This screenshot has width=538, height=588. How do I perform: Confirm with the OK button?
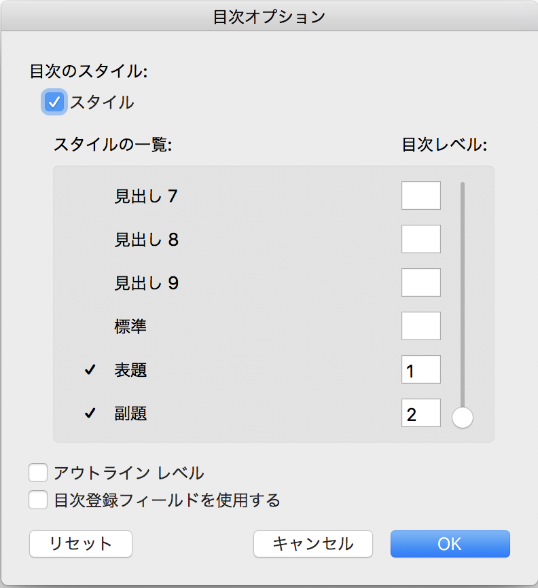coord(450,543)
